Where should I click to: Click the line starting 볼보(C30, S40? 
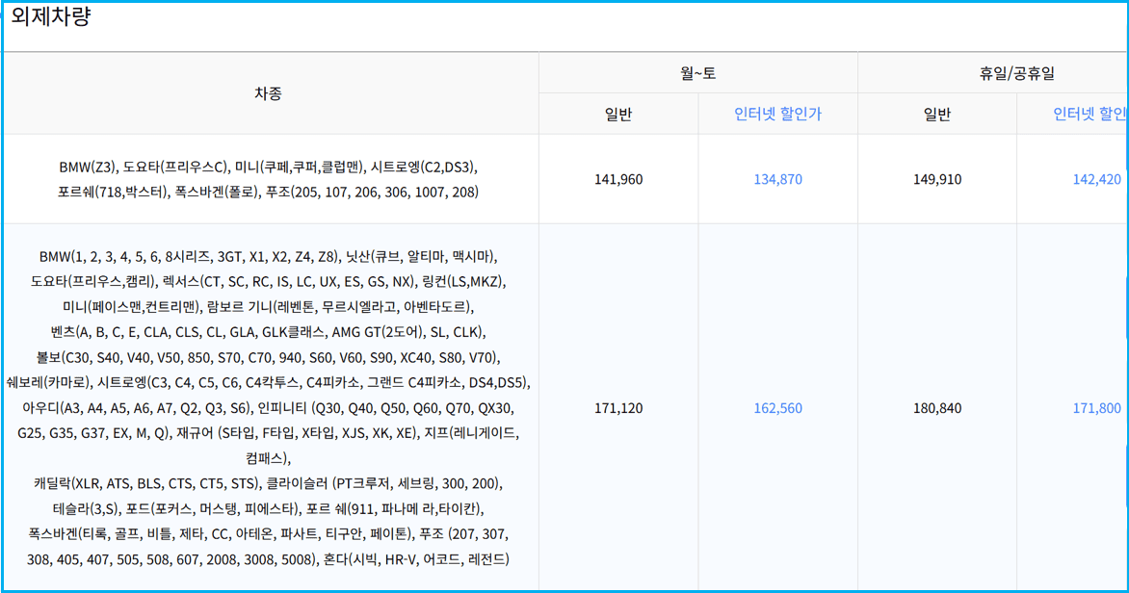click(x=268, y=357)
